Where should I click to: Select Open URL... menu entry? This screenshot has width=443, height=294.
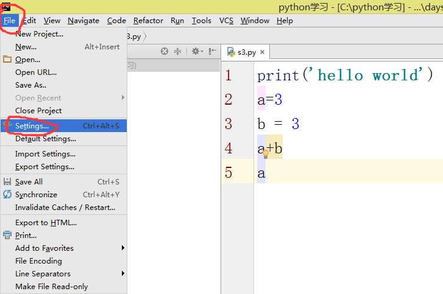pyautogui.click(x=63, y=72)
